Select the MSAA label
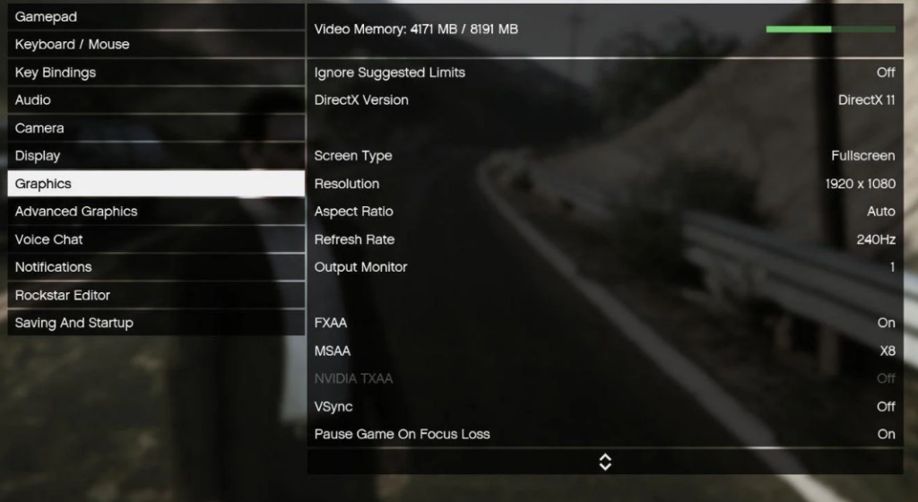918x502 pixels. point(333,351)
